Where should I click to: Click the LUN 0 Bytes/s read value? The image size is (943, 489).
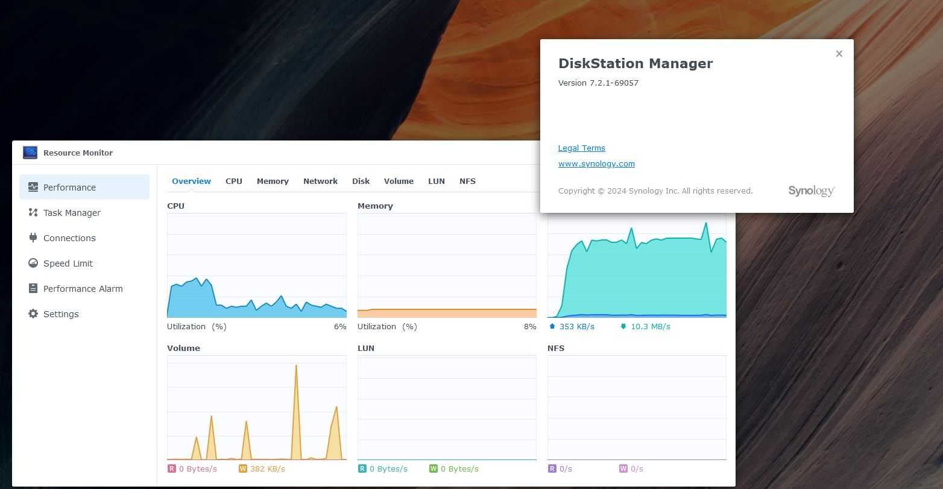pos(388,468)
